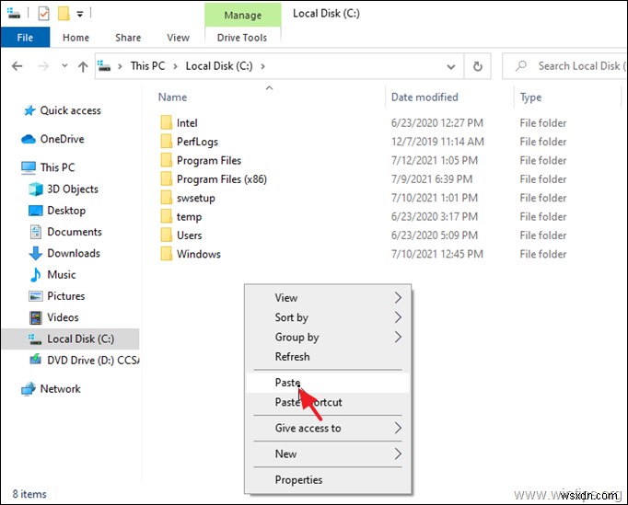Choose Properties from the context menu
628x505 pixels.
click(328, 480)
